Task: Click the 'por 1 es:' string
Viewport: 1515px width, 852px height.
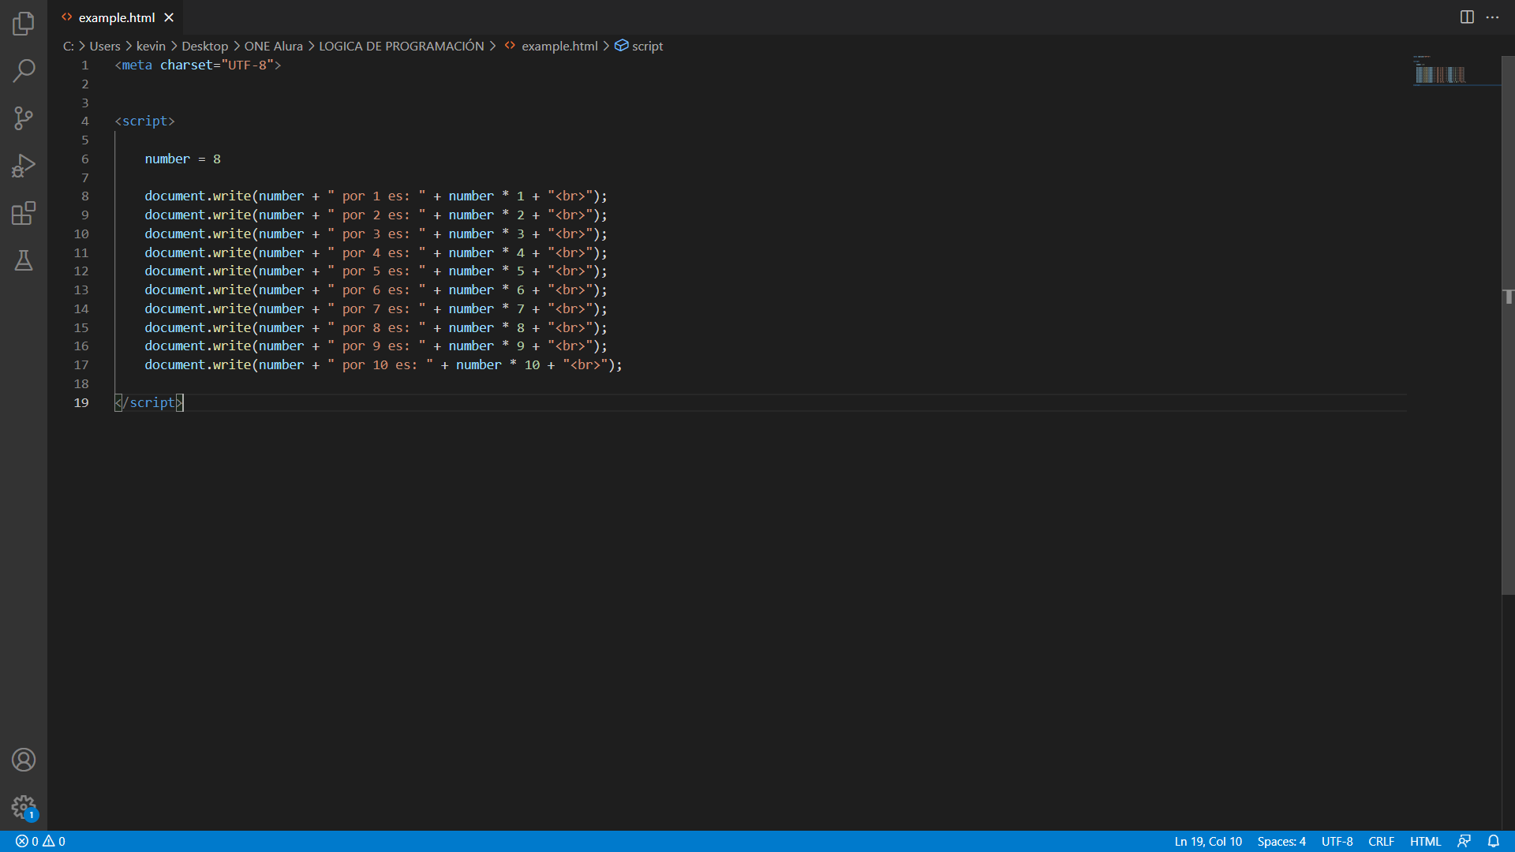Action: [x=376, y=196]
